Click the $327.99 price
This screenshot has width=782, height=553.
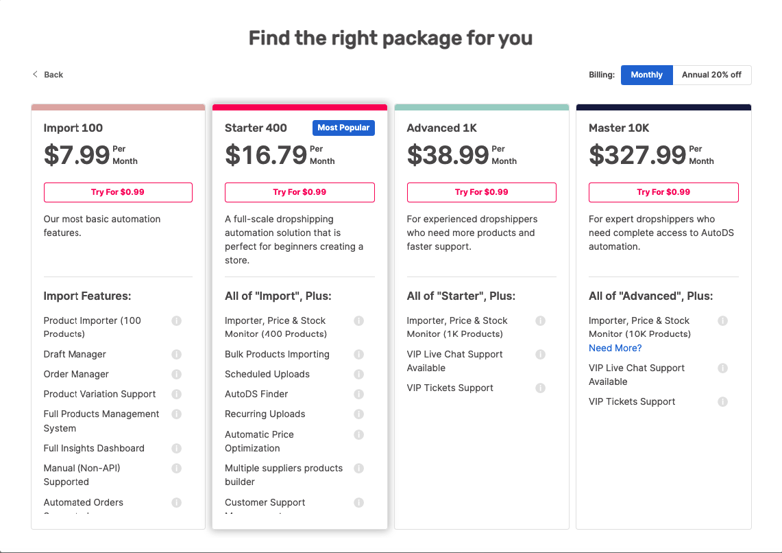pyautogui.click(x=637, y=155)
